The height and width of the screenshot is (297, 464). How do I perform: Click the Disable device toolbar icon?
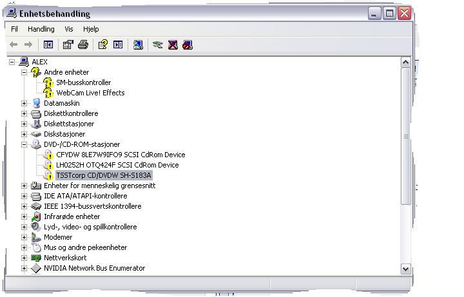pos(188,44)
